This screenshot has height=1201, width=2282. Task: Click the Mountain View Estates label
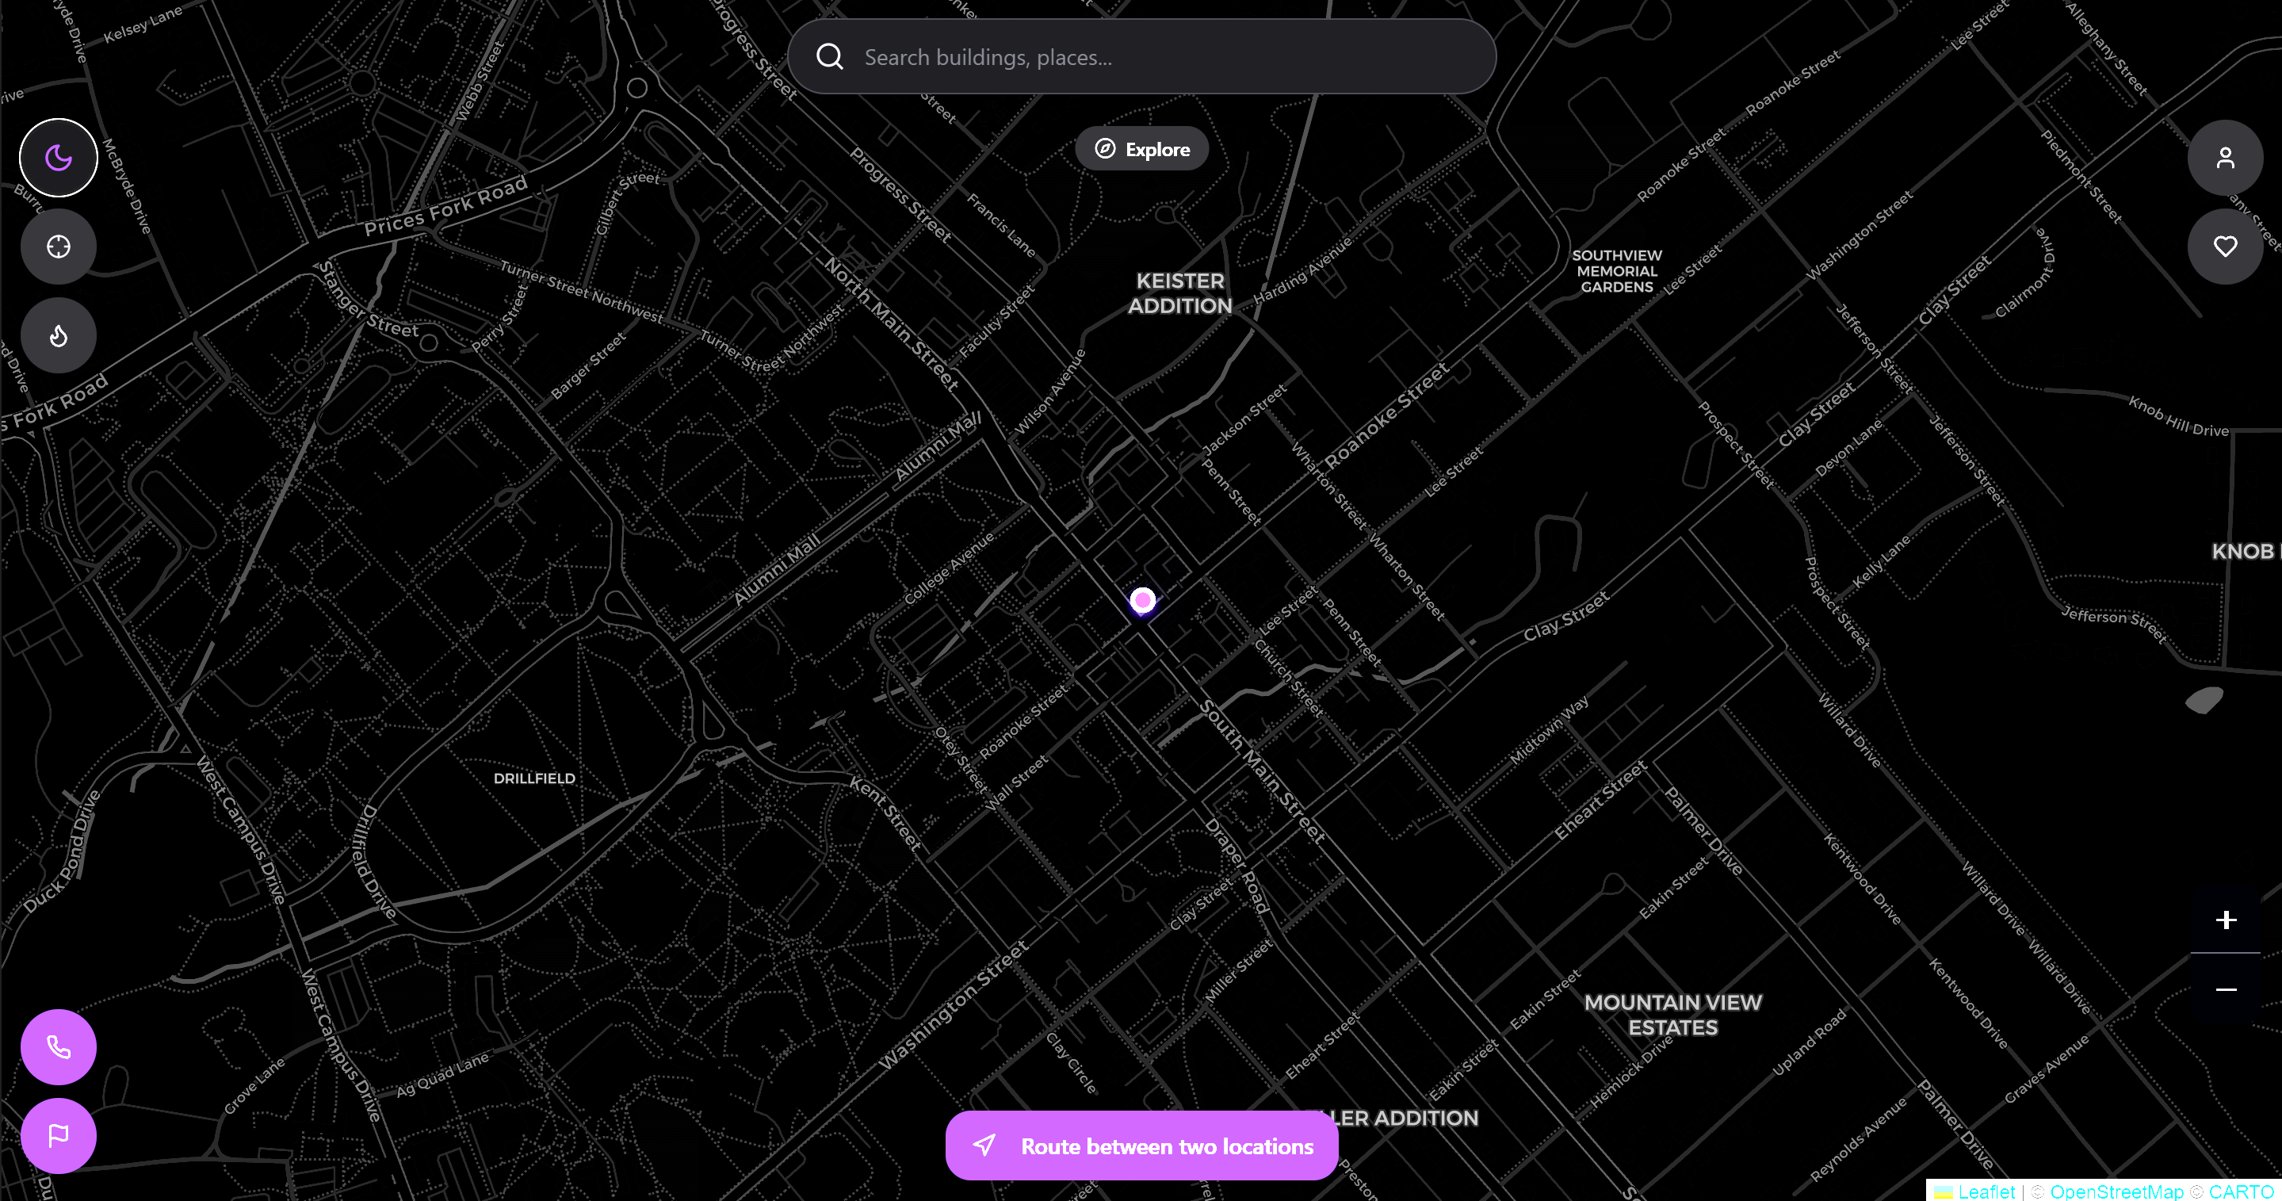click(1672, 1015)
